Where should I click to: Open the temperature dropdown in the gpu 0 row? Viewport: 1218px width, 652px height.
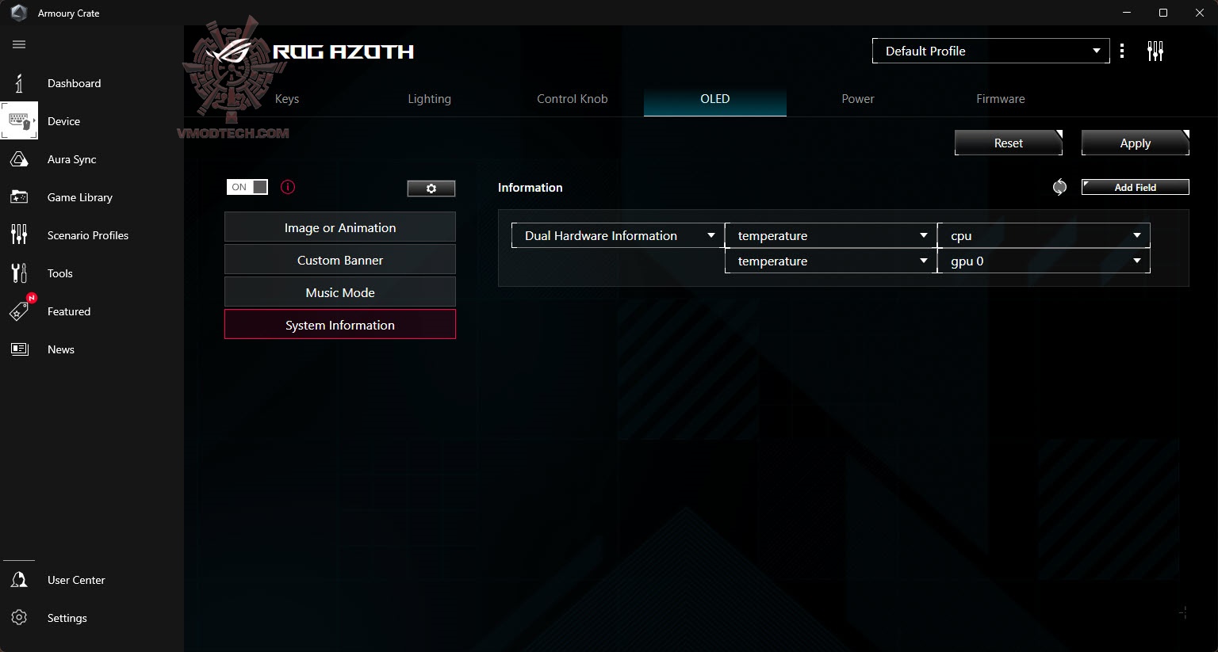point(830,261)
